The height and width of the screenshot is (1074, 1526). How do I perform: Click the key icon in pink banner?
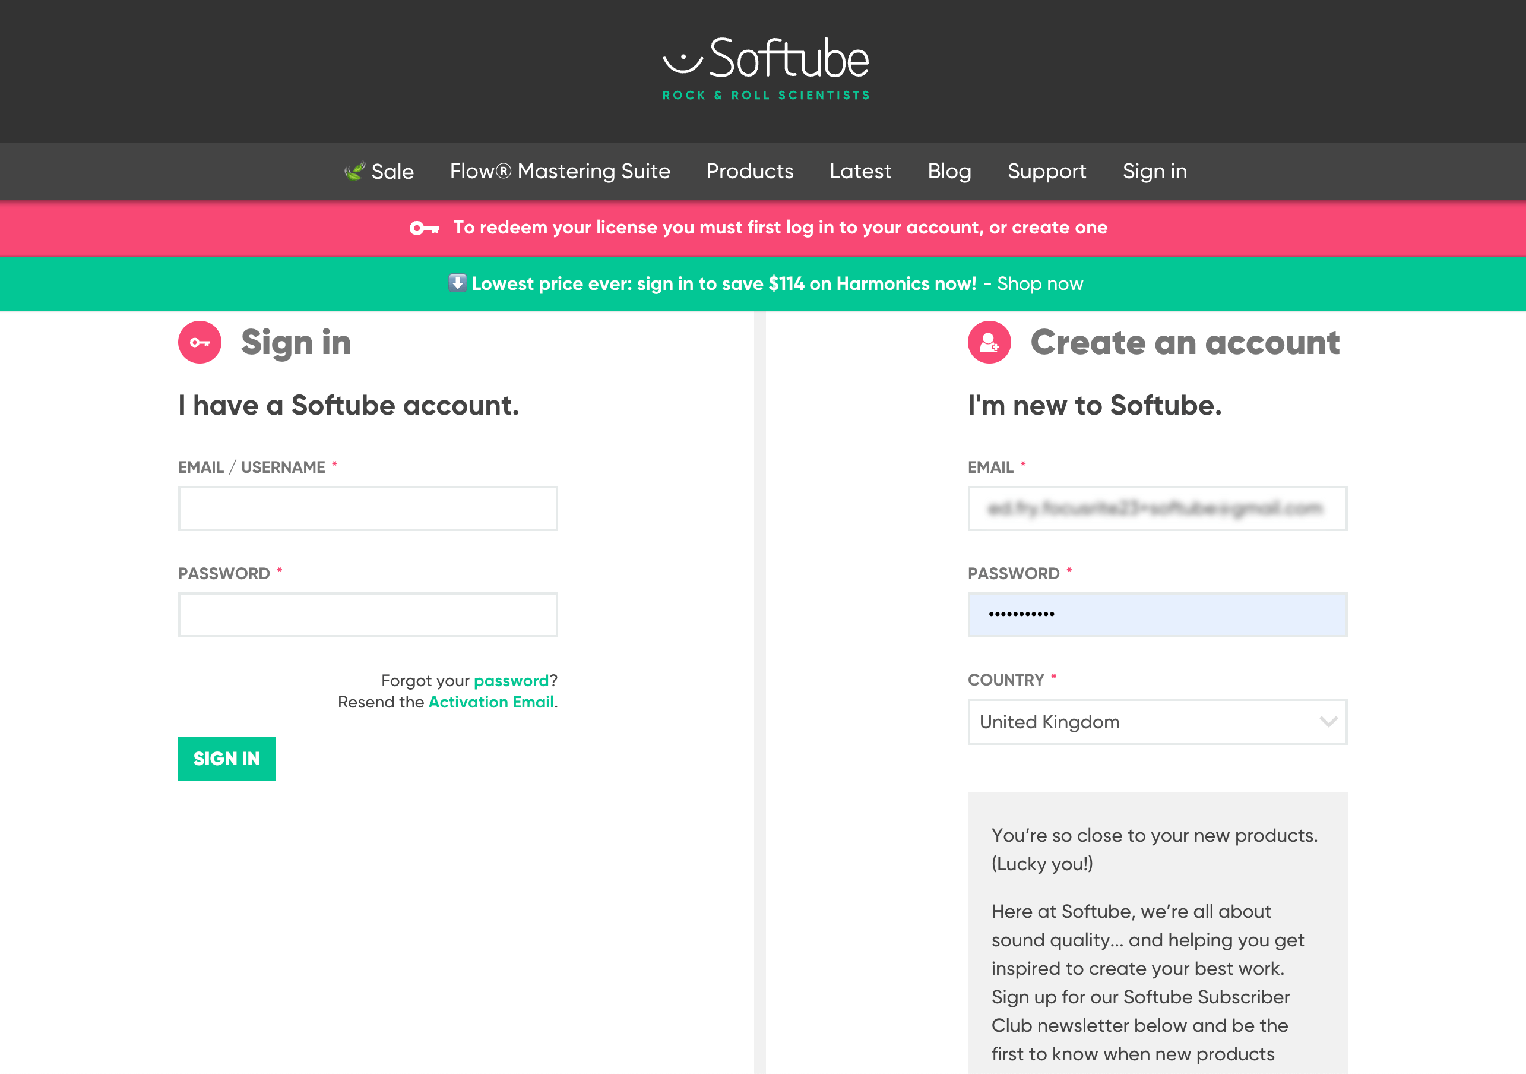click(x=425, y=228)
